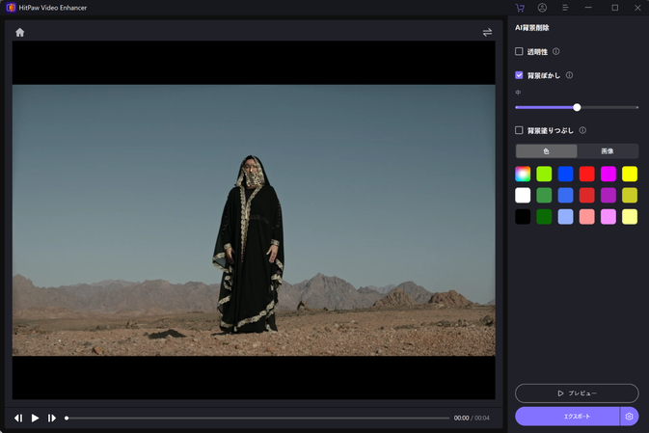Switch to the 画像 tab
This screenshot has height=433, width=649.
[x=608, y=151]
